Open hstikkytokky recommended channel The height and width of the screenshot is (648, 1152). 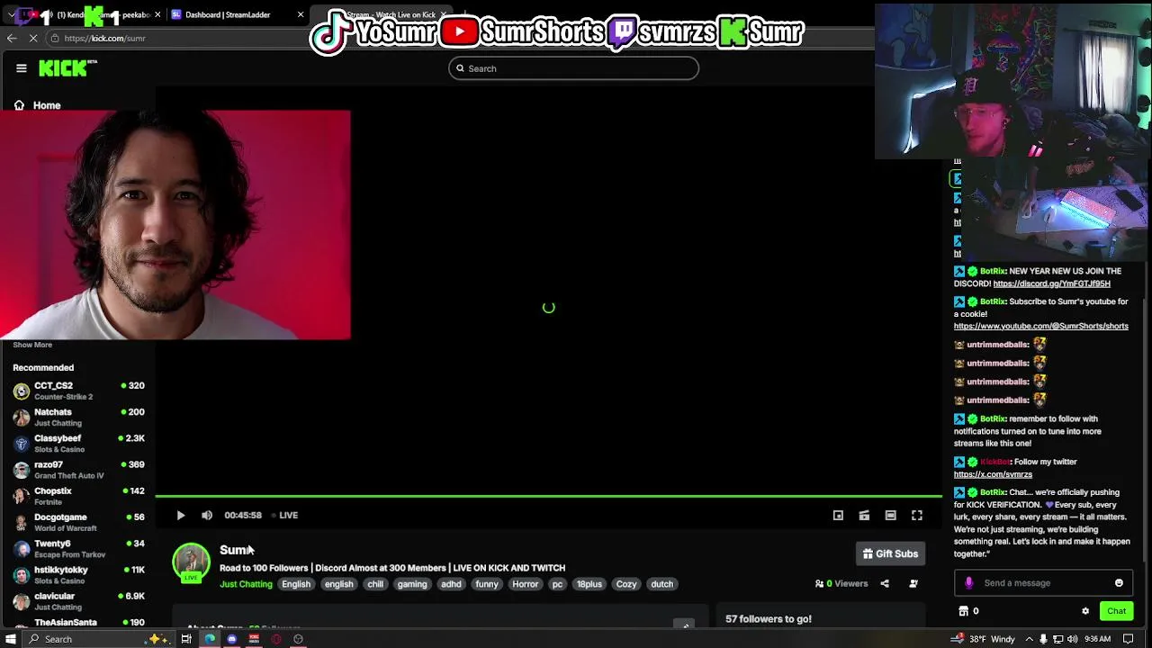click(78, 575)
